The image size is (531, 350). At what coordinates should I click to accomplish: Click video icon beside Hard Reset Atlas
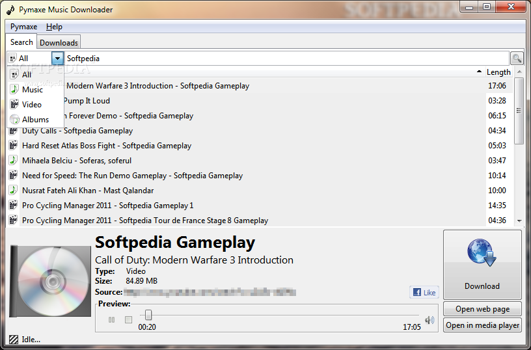(13, 145)
